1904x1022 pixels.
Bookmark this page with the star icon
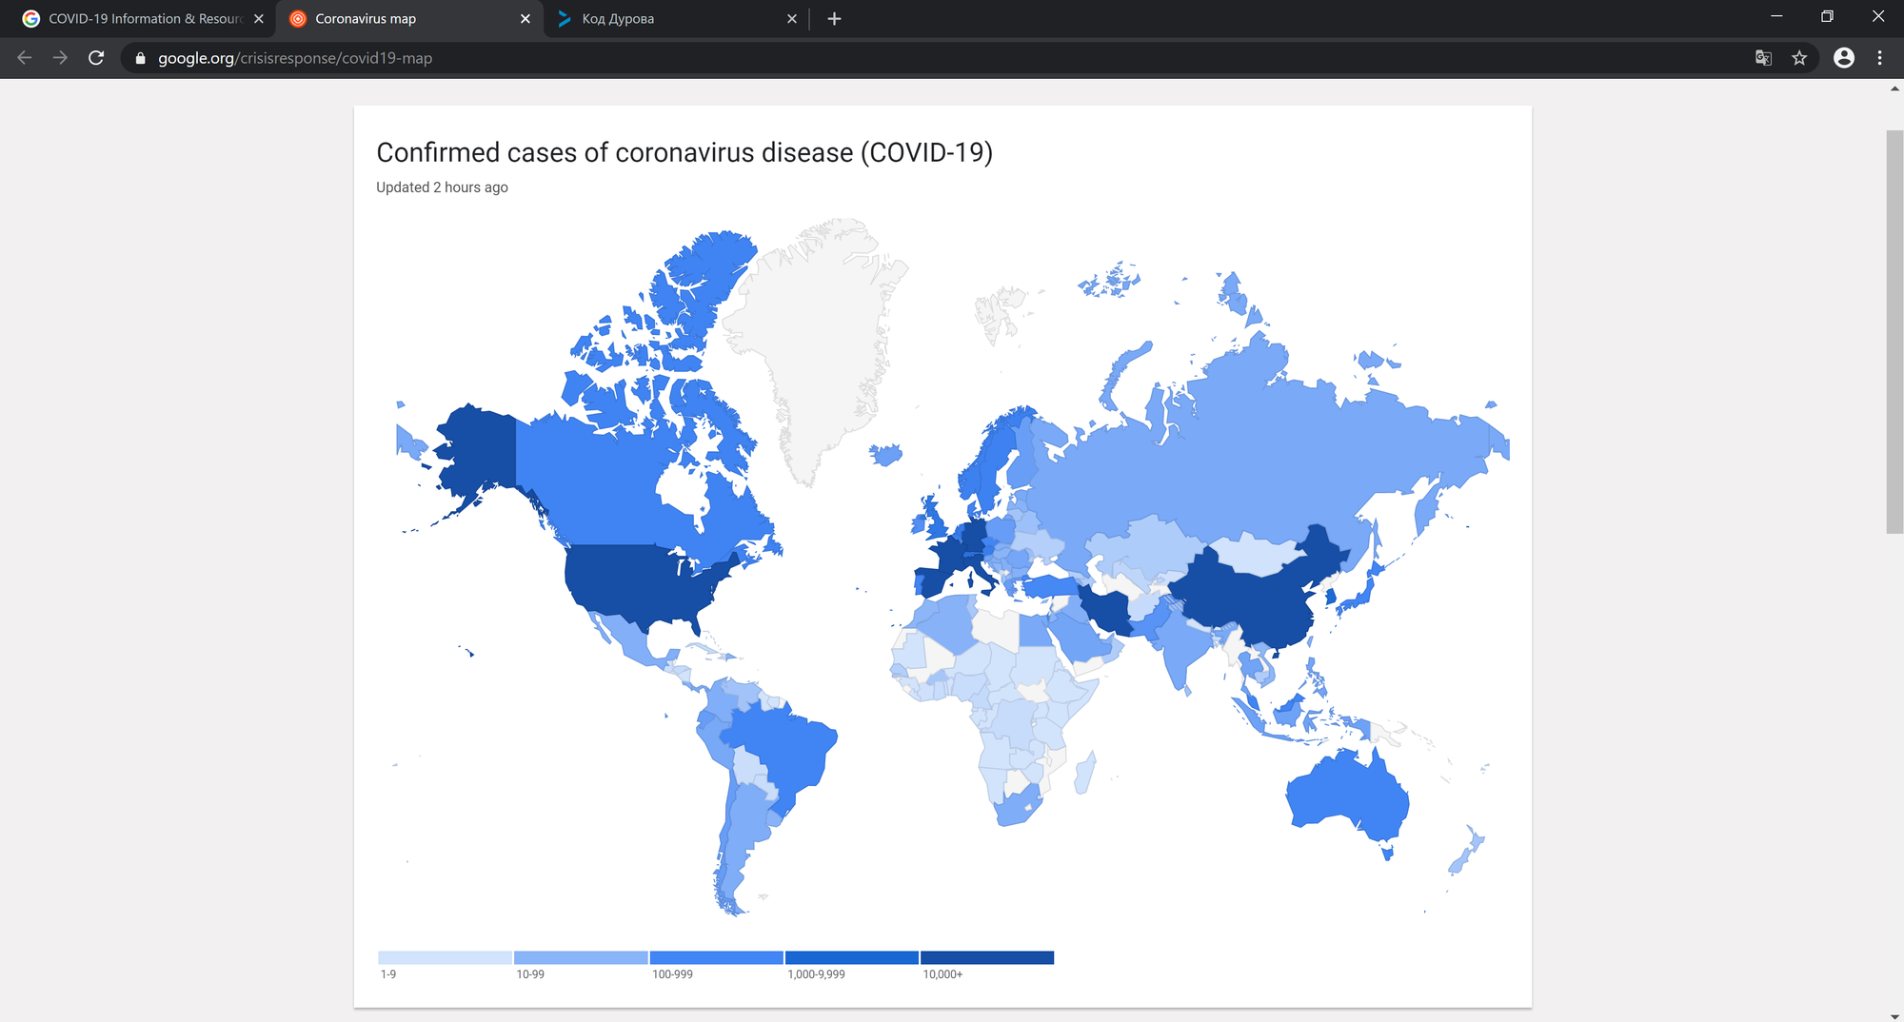point(1799,58)
